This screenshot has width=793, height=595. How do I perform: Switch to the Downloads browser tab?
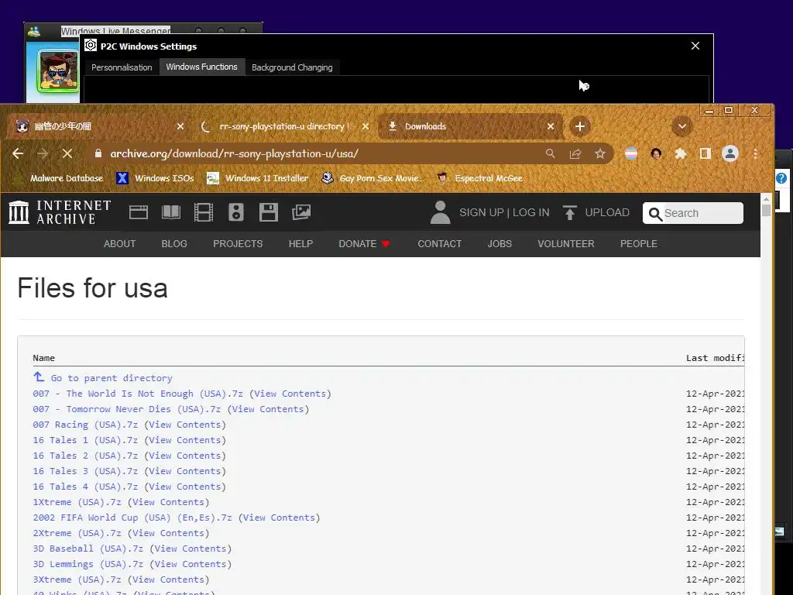click(x=470, y=126)
